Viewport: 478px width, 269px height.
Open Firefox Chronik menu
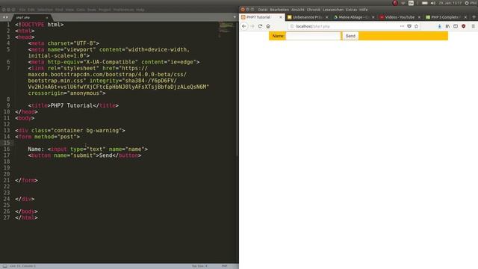(x=314, y=10)
